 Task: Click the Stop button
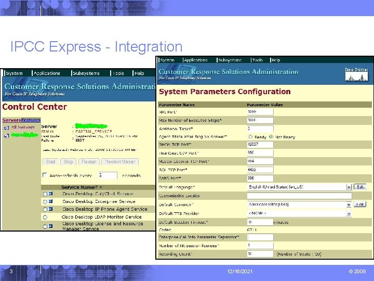(x=68, y=162)
